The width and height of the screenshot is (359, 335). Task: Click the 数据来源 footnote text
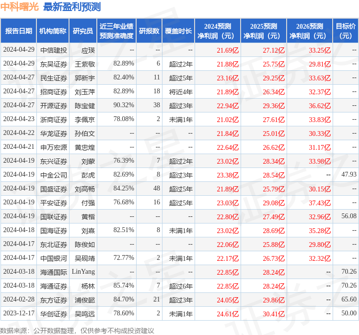[77, 331]
